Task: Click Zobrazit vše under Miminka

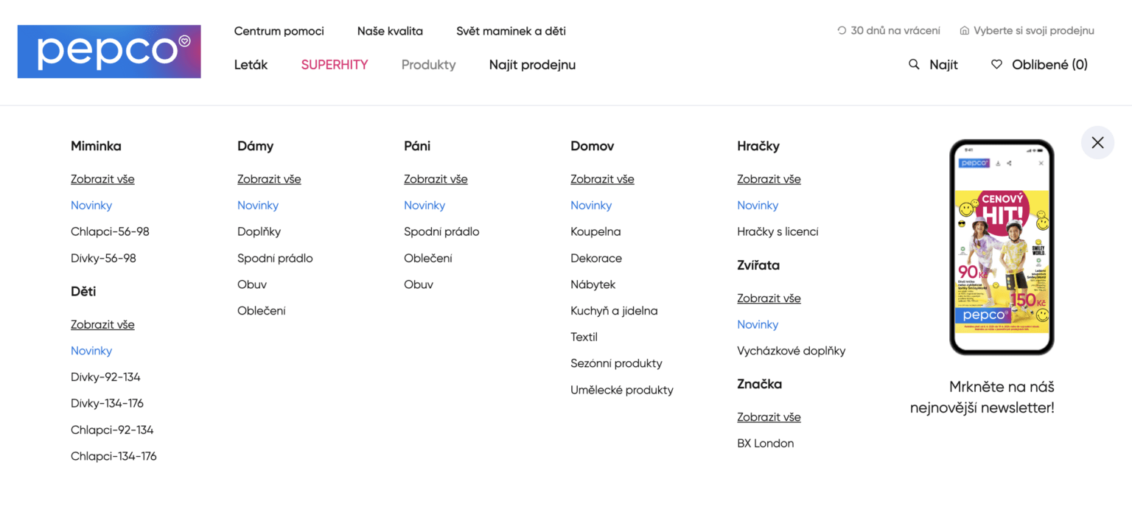Action: point(102,179)
